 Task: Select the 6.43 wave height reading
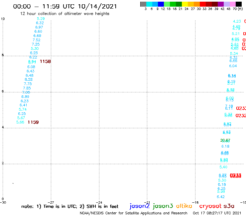point(31,71)
